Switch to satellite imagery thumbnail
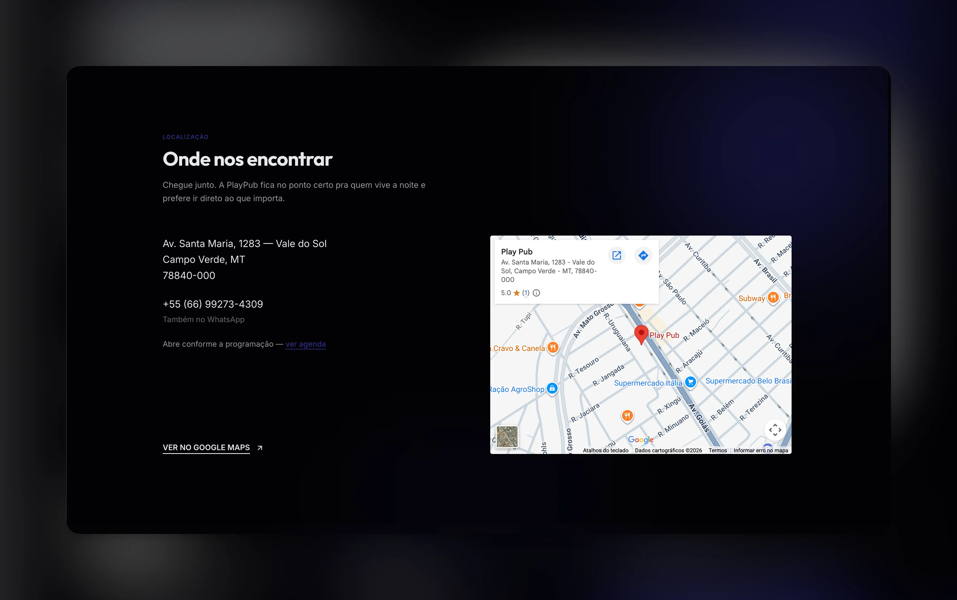This screenshot has width=957, height=600. coord(507,436)
